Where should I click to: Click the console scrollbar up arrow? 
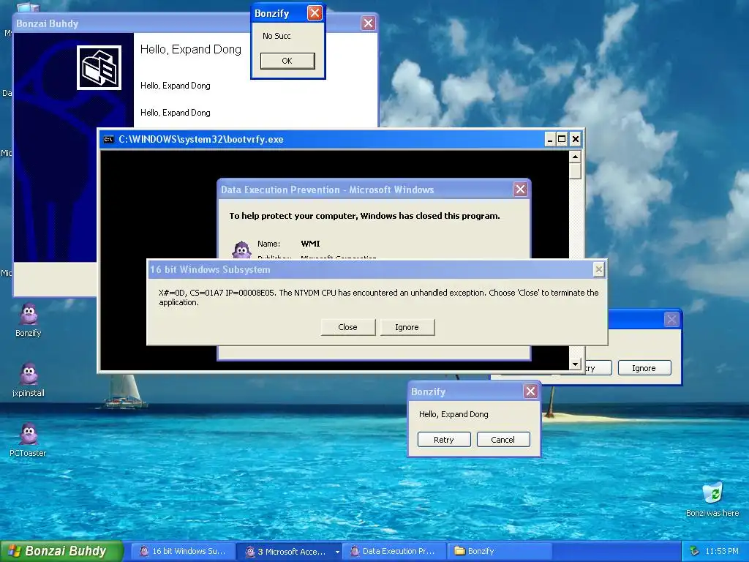(x=575, y=157)
